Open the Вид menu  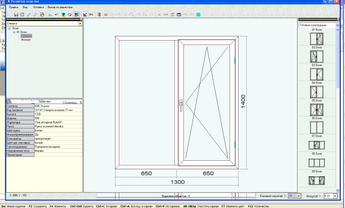click(x=25, y=7)
